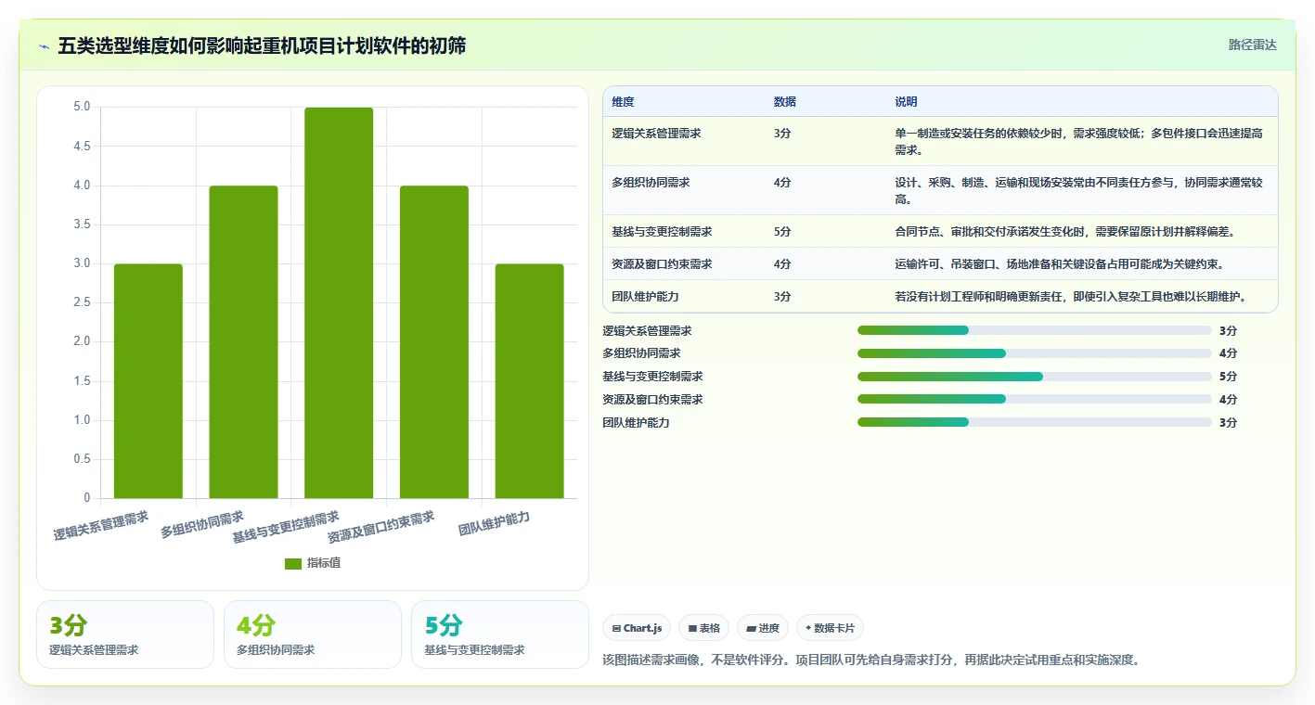Open the 5分 基线与变更控制需求 data card

500,634
